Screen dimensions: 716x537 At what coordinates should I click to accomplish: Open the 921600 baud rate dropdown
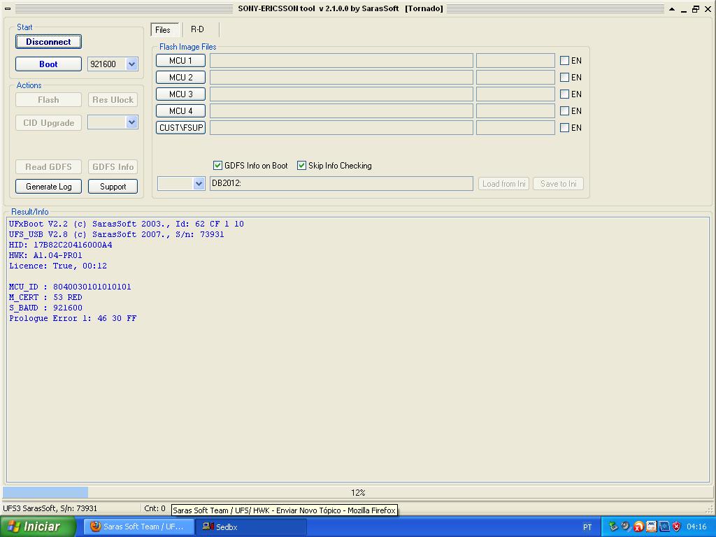coord(132,64)
